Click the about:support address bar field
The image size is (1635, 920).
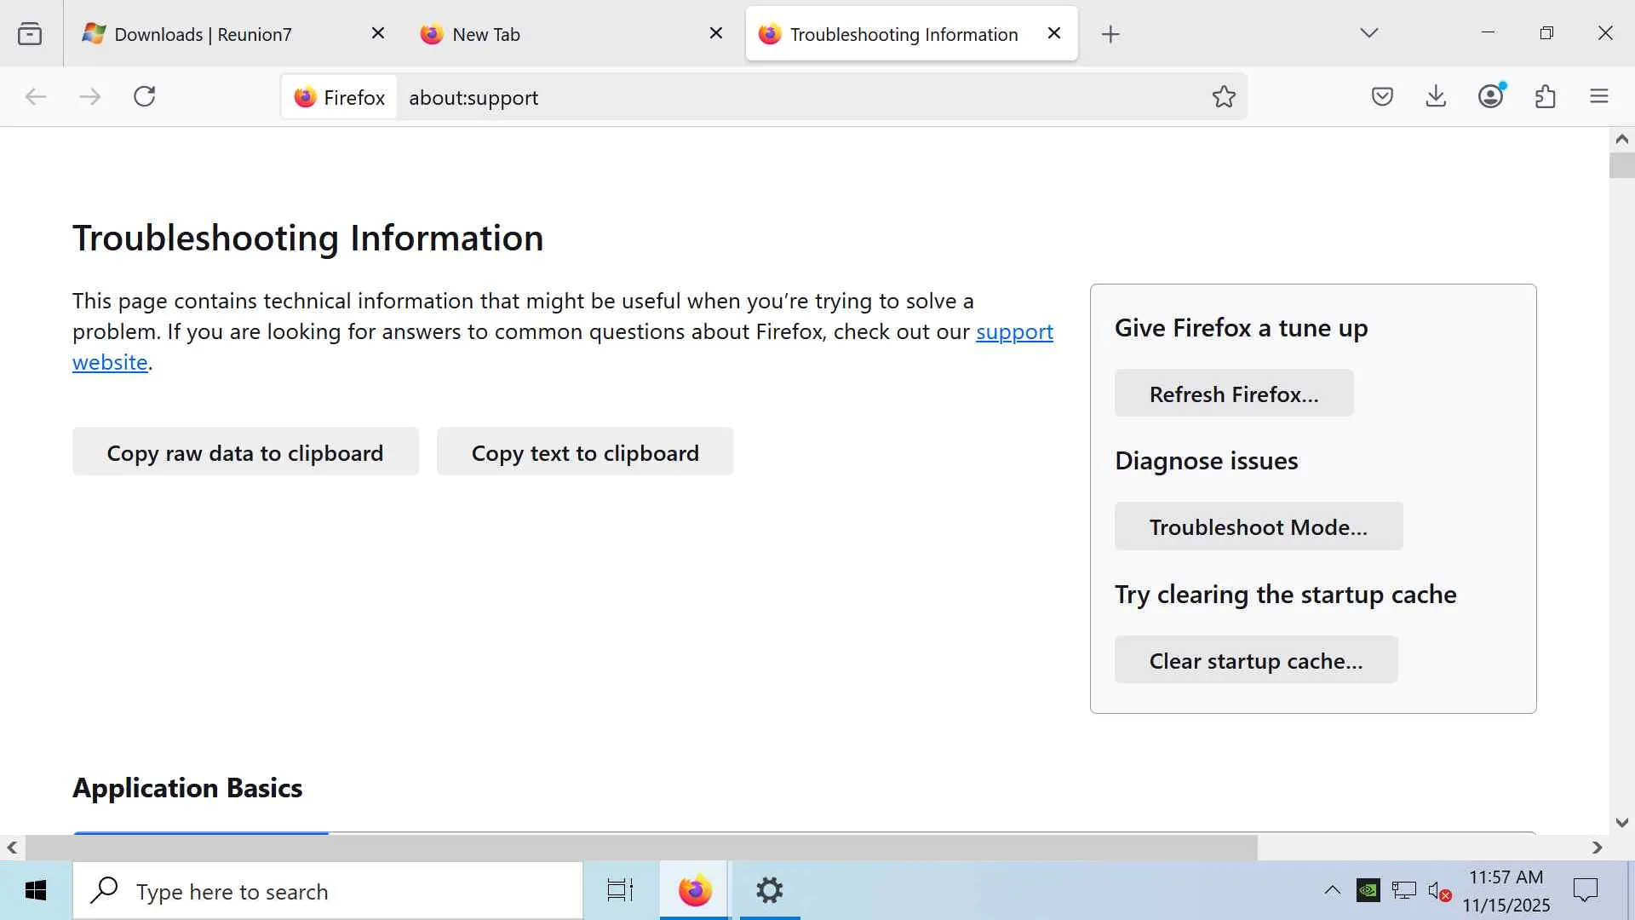click(766, 97)
